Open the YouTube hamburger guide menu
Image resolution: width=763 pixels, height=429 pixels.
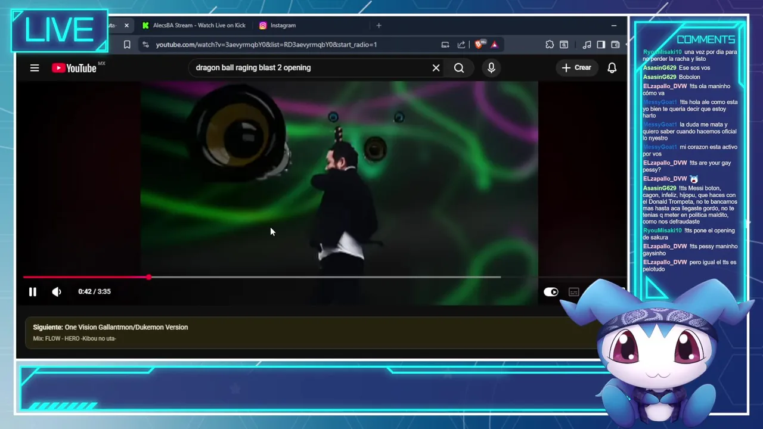pos(35,68)
